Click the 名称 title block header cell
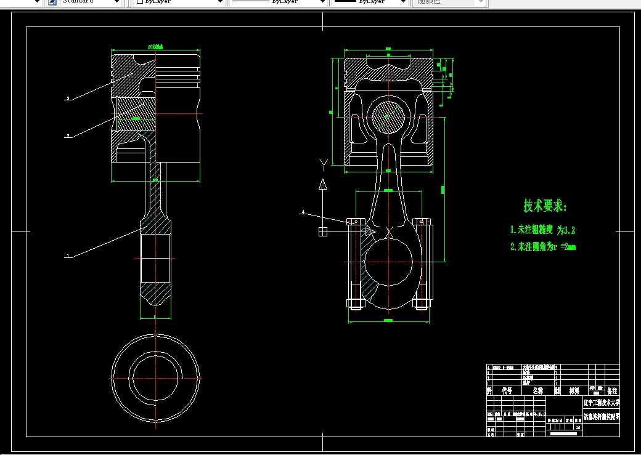 [538, 391]
